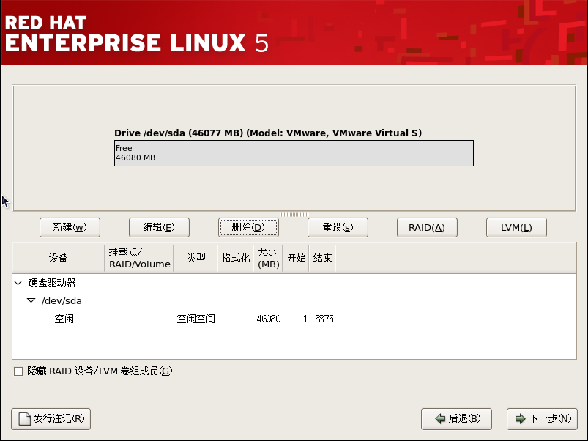Open the LVM(L) configuration button
This screenshot has height=441, width=588.
pos(516,227)
